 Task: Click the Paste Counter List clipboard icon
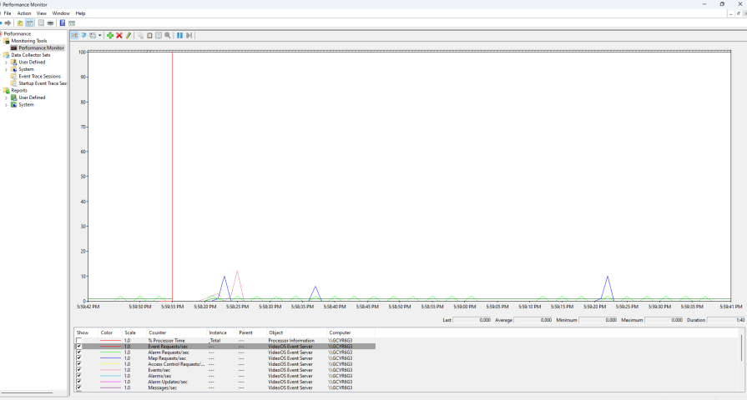coord(149,35)
